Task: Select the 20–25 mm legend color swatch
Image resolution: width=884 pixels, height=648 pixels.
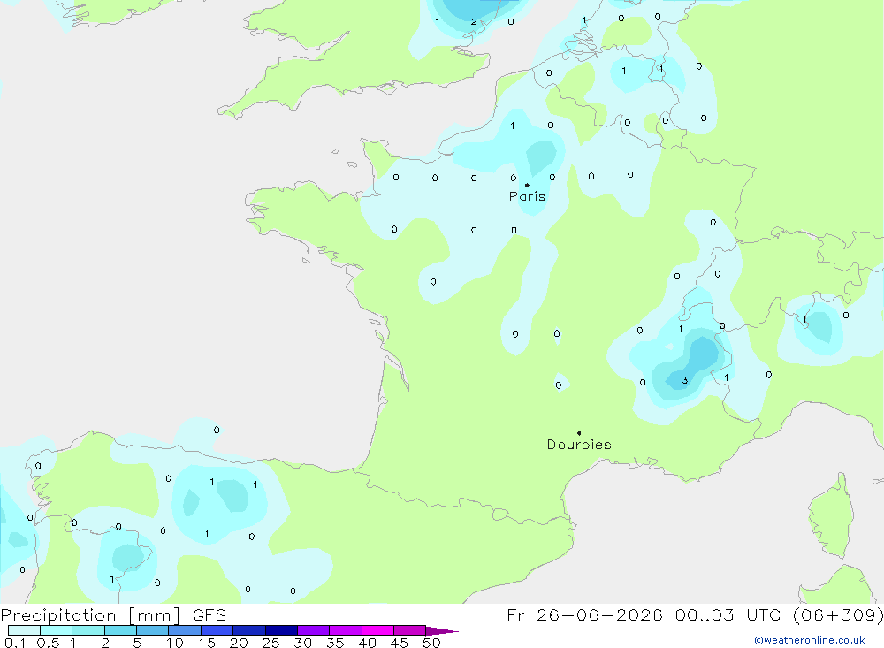Action: 249,630
